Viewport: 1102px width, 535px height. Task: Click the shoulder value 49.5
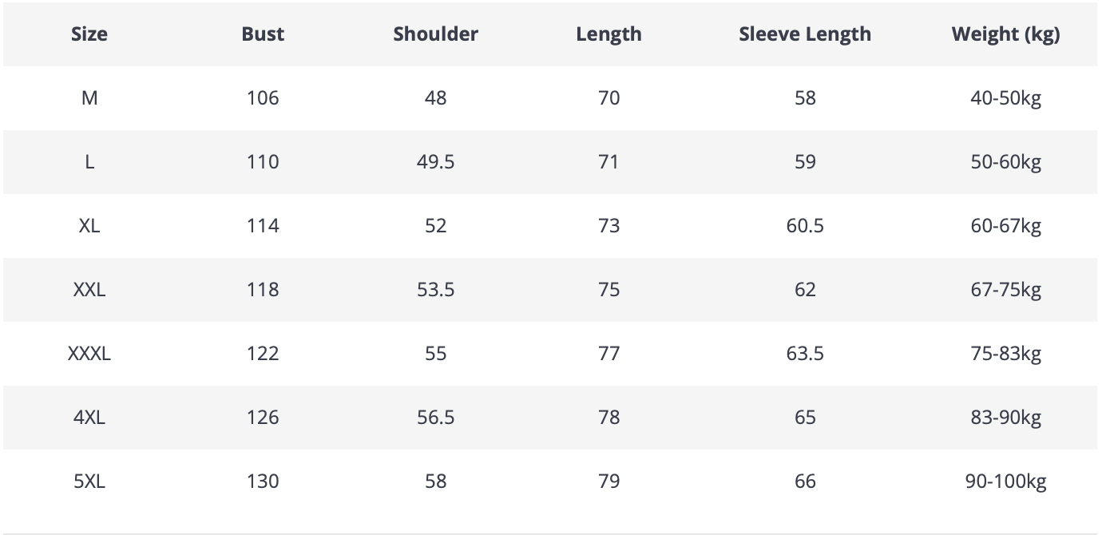click(x=435, y=162)
